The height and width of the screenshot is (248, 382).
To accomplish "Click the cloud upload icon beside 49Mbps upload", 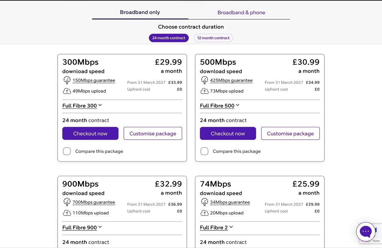I will click(x=67, y=91).
